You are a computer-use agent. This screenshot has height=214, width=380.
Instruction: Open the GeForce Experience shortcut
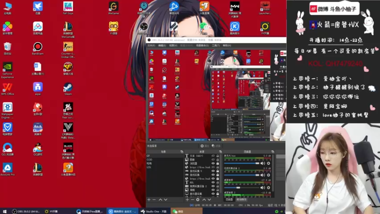8,70
